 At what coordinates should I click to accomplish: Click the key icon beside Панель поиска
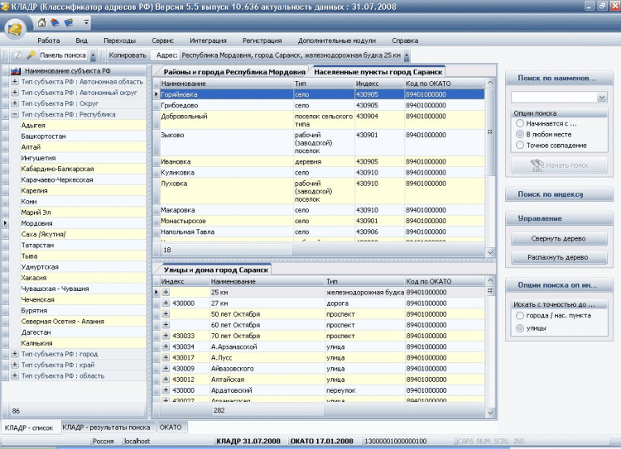[x=31, y=55]
